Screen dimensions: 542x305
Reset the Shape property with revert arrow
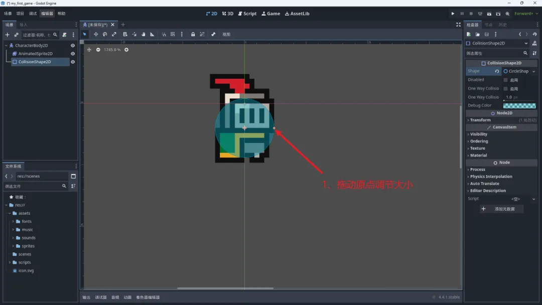(x=497, y=71)
